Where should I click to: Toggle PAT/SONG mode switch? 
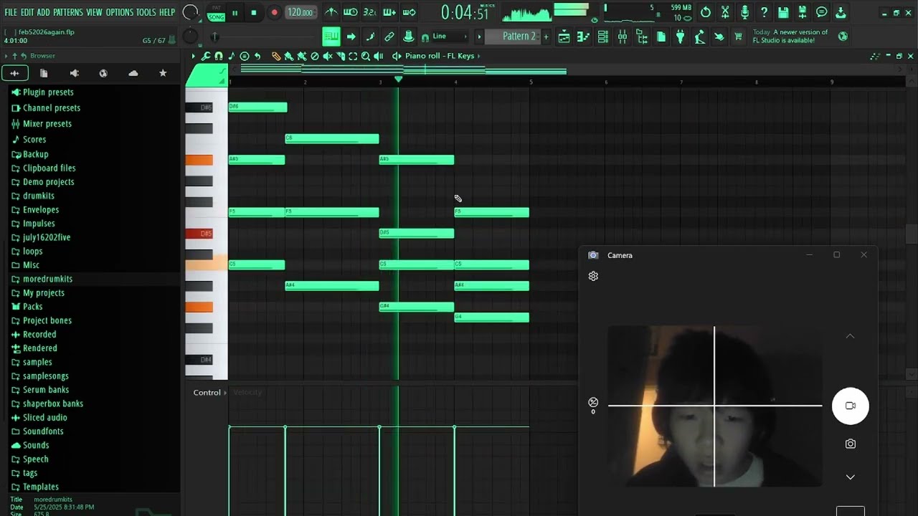(x=216, y=12)
